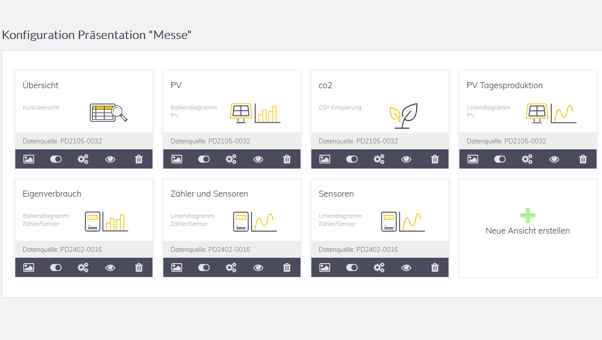The height and width of the screenshot is (340, 602).
Task: Delete the PV Tagesproduktion view
Action: [583, 159]
